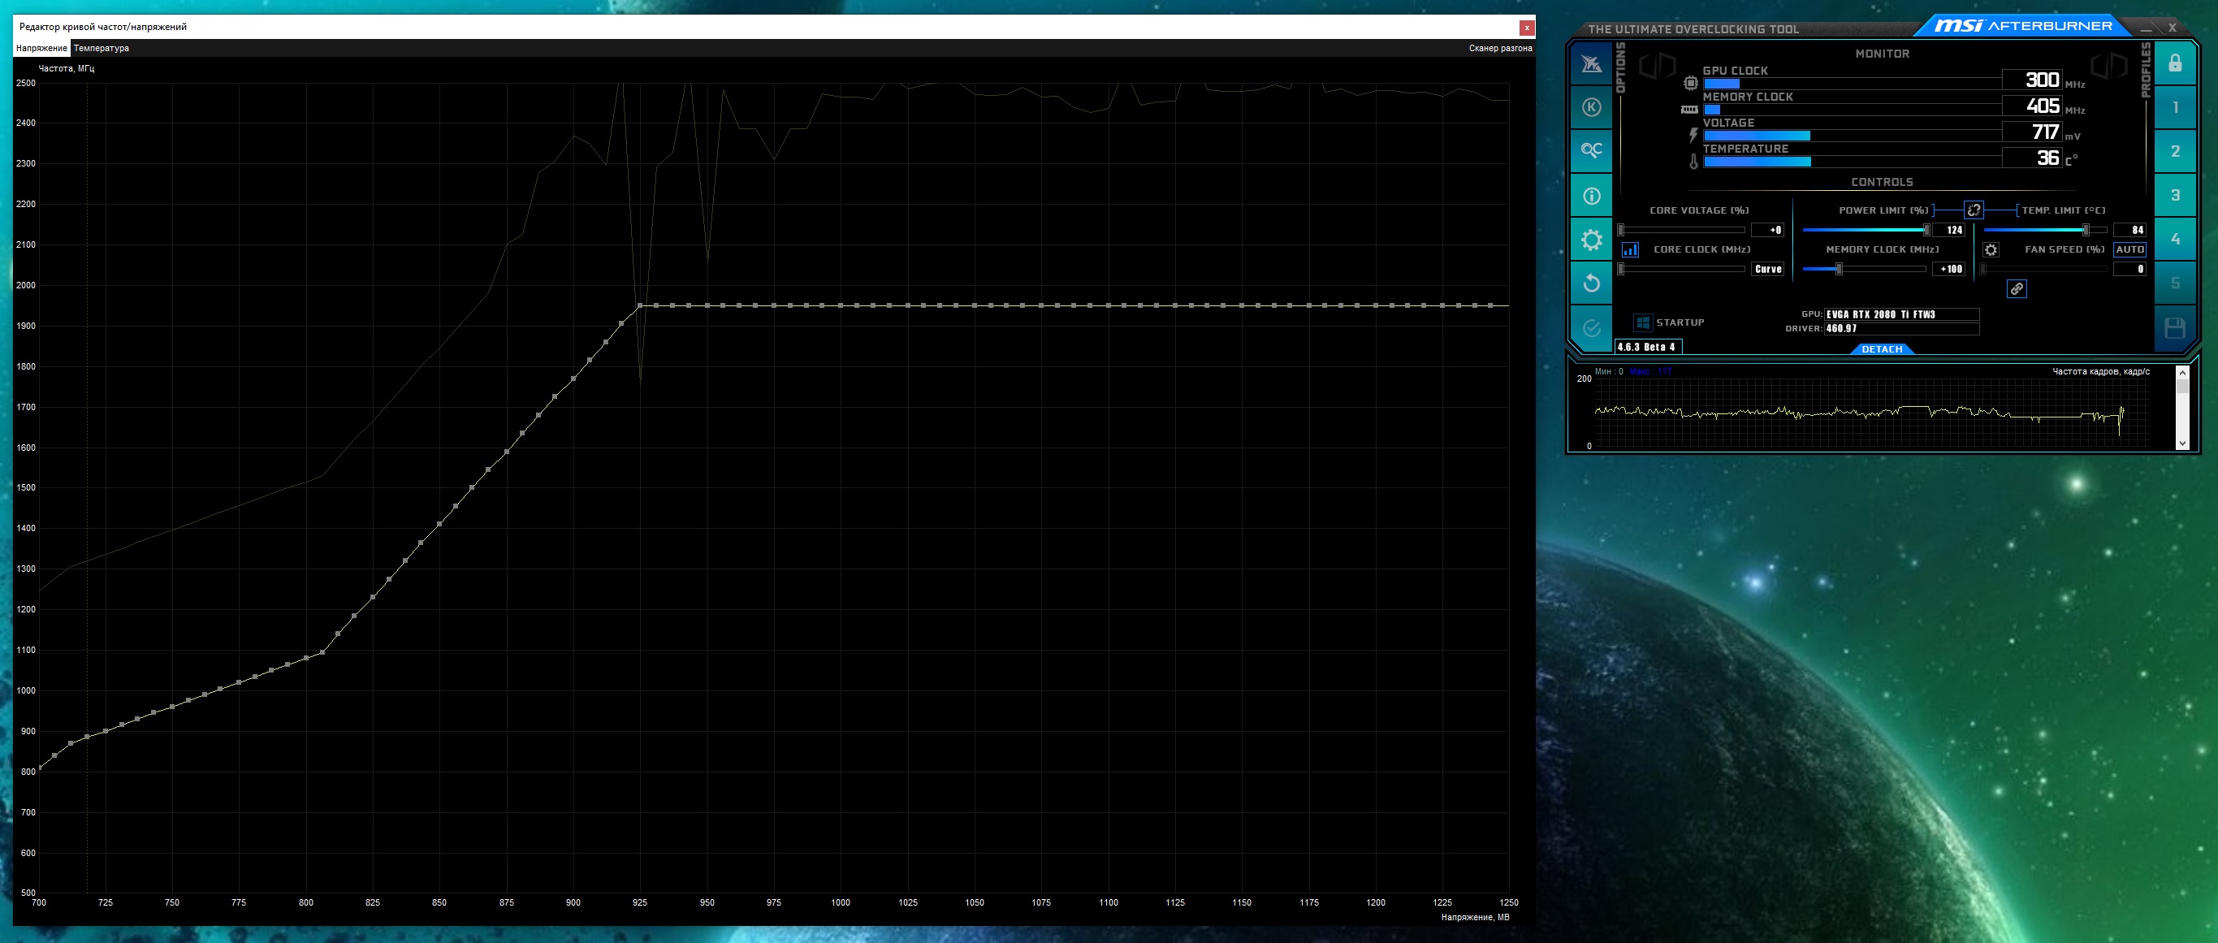Toggle apply overclocking at Windows STARTUP
The width and height of the screenshot is (2218, 943).
click(1643, 322)
